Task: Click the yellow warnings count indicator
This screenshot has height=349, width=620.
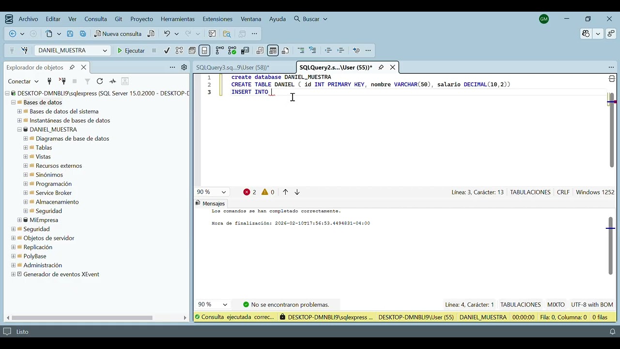Action: click(x=268, y=192)
